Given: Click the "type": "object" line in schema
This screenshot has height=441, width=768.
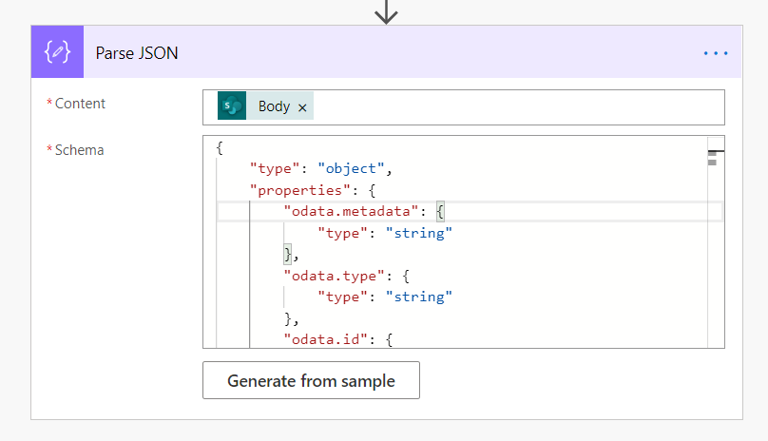Looking at the screenshot, I should [x=320, y=169].
